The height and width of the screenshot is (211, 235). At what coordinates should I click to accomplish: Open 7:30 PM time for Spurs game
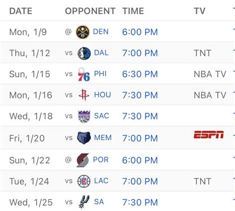[x=140, y=203]
